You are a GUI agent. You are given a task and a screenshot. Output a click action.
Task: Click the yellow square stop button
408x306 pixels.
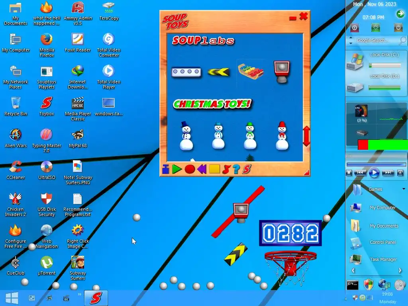pos(214,169)
